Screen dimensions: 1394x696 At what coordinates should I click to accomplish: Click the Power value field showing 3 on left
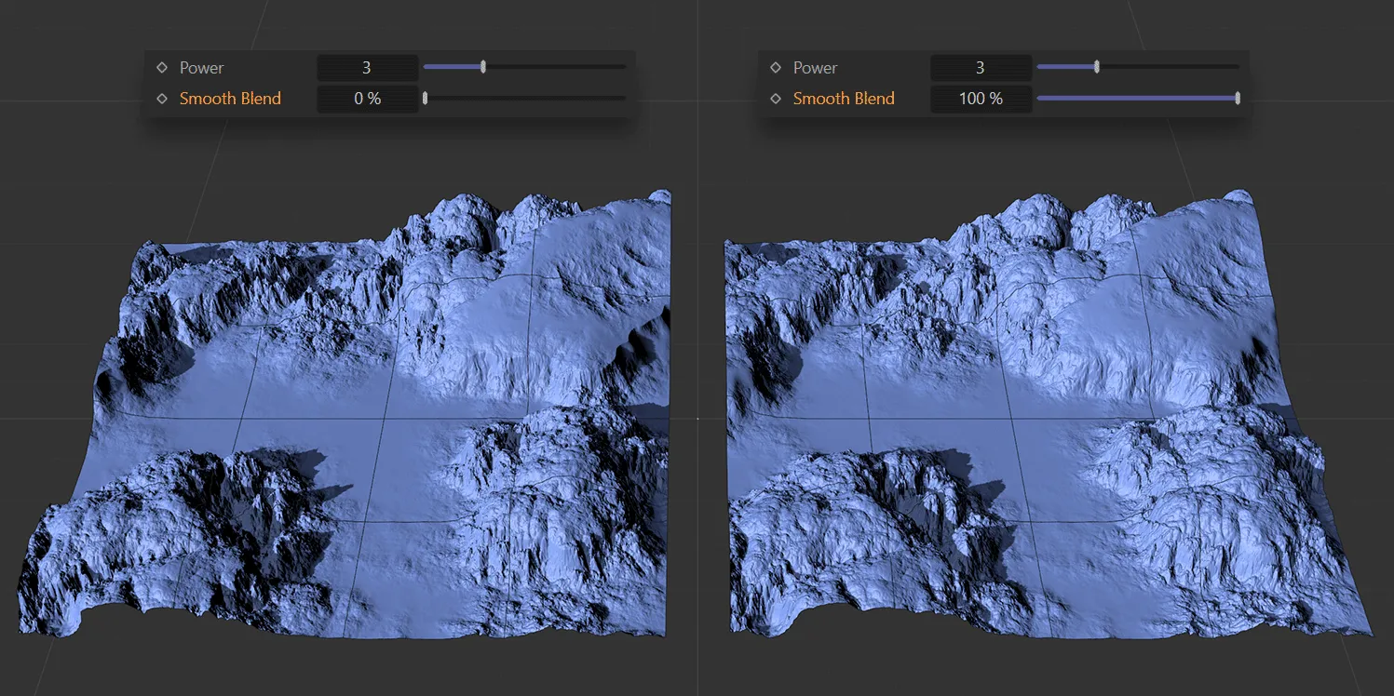coord(368,67)
